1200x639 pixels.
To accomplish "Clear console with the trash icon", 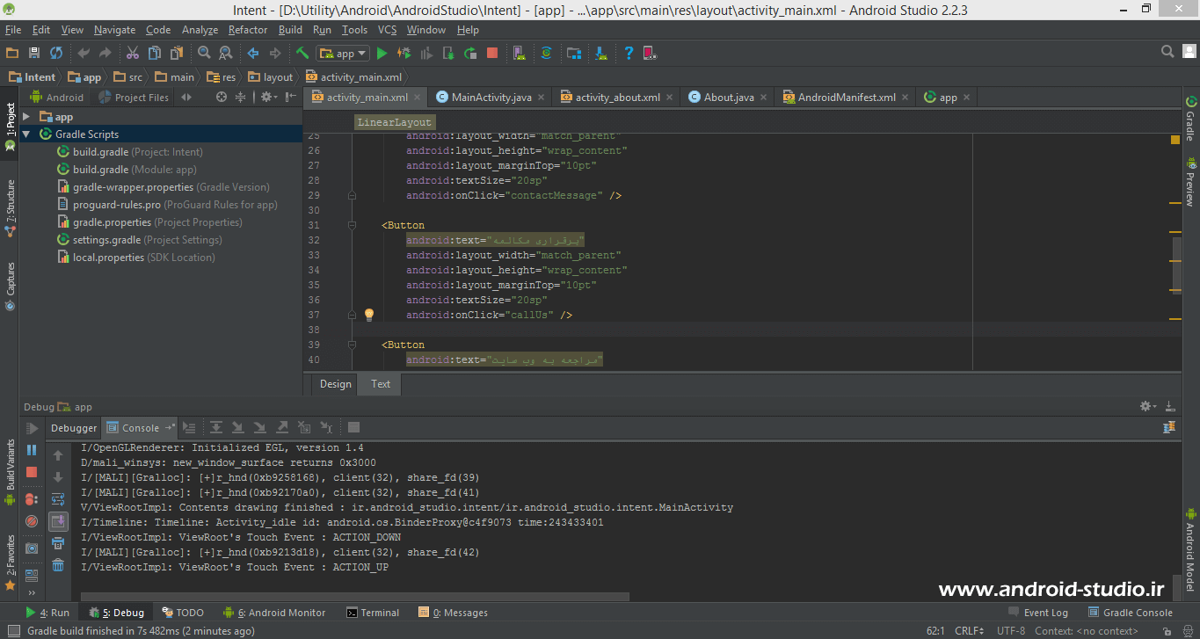I will tap(58, 565).
